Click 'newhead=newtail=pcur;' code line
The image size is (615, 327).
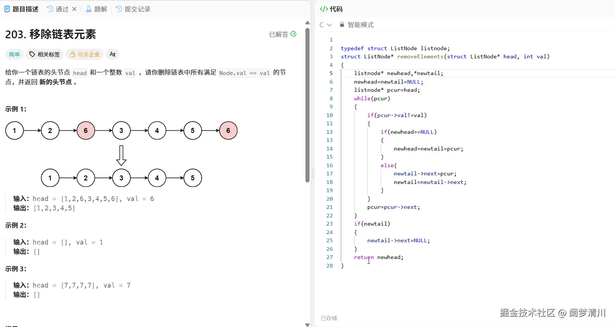click(428, 149)
